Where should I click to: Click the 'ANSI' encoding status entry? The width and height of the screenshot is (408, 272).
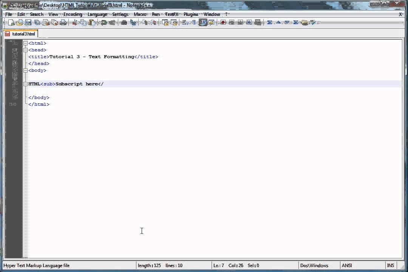coord(346,266)
